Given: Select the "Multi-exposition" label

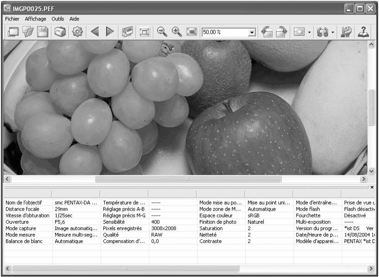Looking at the screenshot, I should pos(313,222).
